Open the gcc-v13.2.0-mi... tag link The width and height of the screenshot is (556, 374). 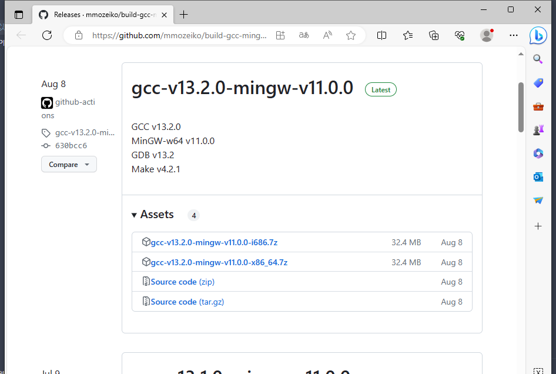click(85, 133)
